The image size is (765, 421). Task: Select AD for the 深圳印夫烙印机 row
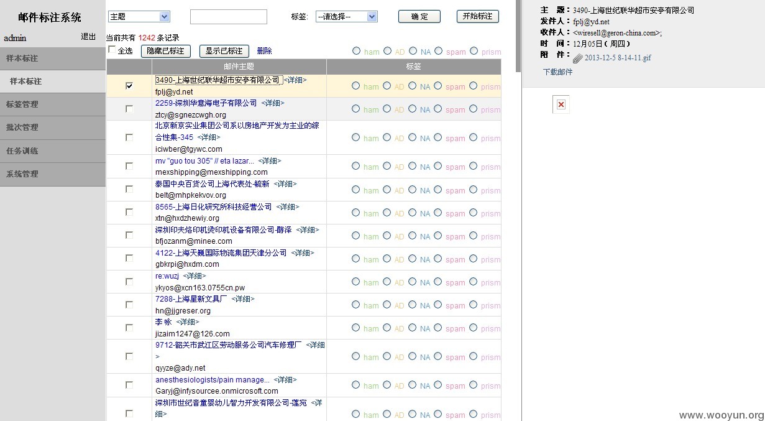(x=387, y=235)
